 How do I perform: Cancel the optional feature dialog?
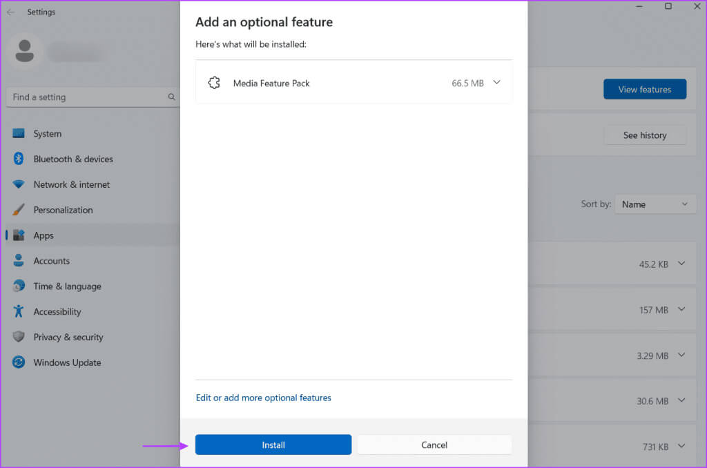coord(435,445)
